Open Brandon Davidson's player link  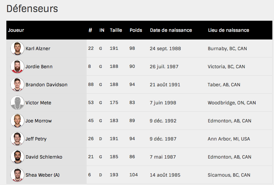47,85
